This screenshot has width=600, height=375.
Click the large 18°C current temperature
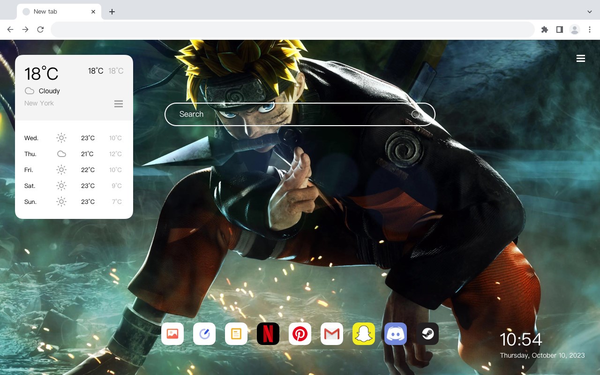click(x=41, y=74)
